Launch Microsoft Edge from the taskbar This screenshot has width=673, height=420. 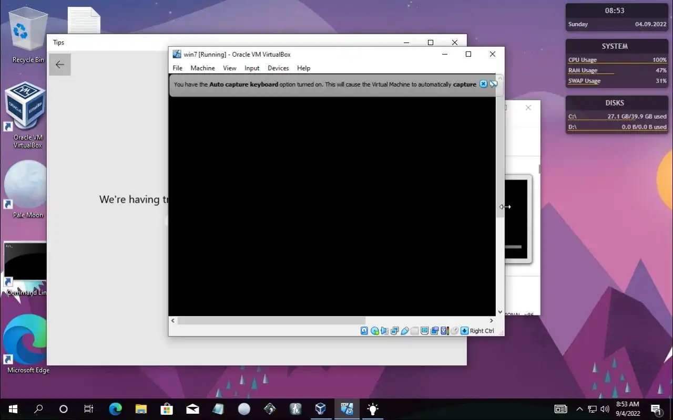[x=115, y=409]
